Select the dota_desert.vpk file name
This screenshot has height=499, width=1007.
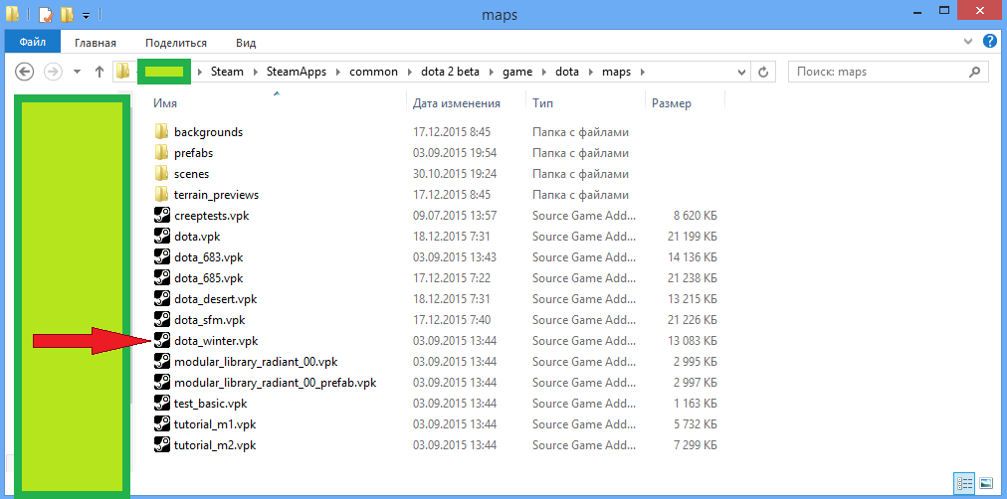215,299
